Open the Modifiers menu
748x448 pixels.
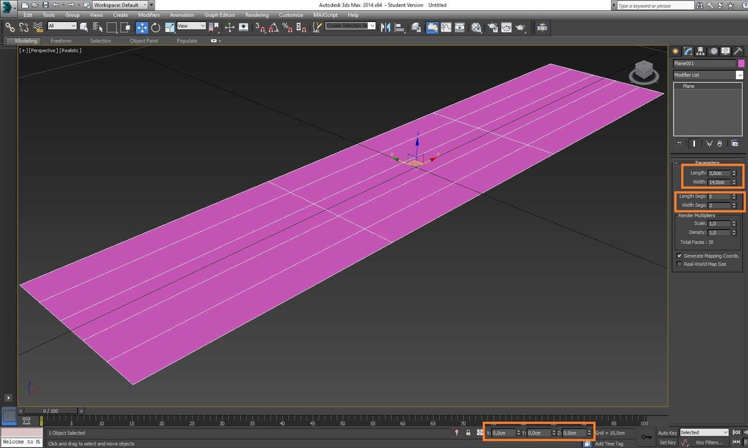[149, 14]
